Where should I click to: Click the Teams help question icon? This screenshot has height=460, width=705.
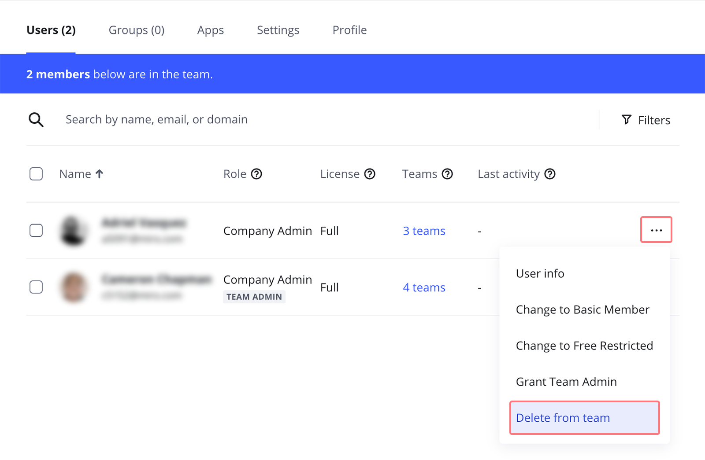click(447, 174)
